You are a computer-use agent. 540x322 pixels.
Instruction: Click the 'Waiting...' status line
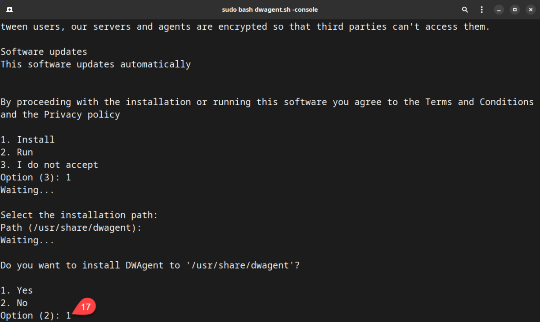[x=27, y=190]
